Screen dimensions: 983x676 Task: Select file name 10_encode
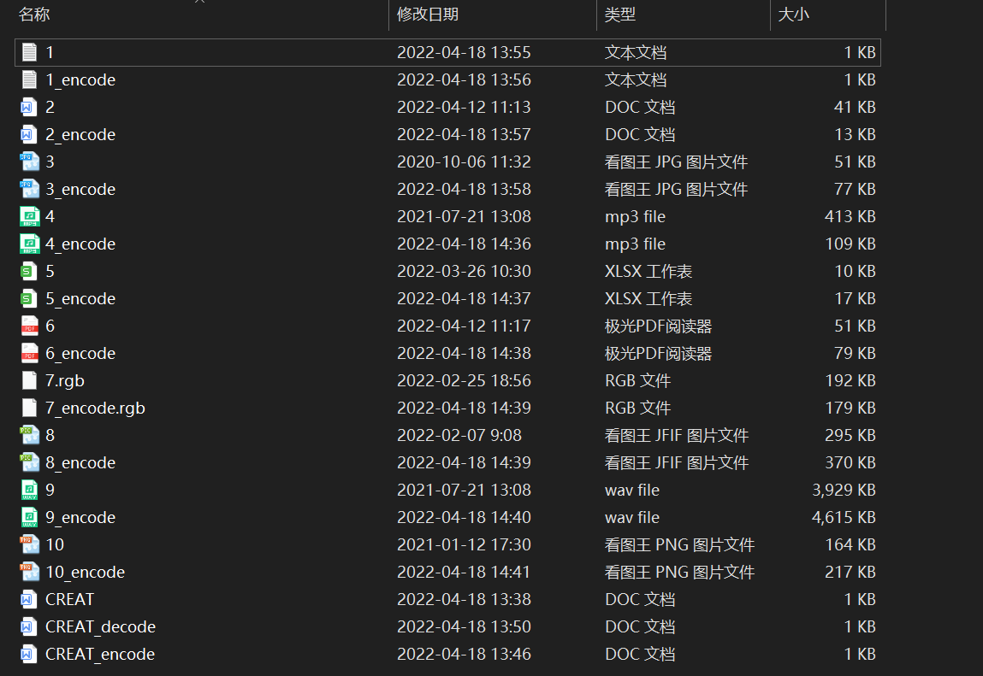pos(86,572)
